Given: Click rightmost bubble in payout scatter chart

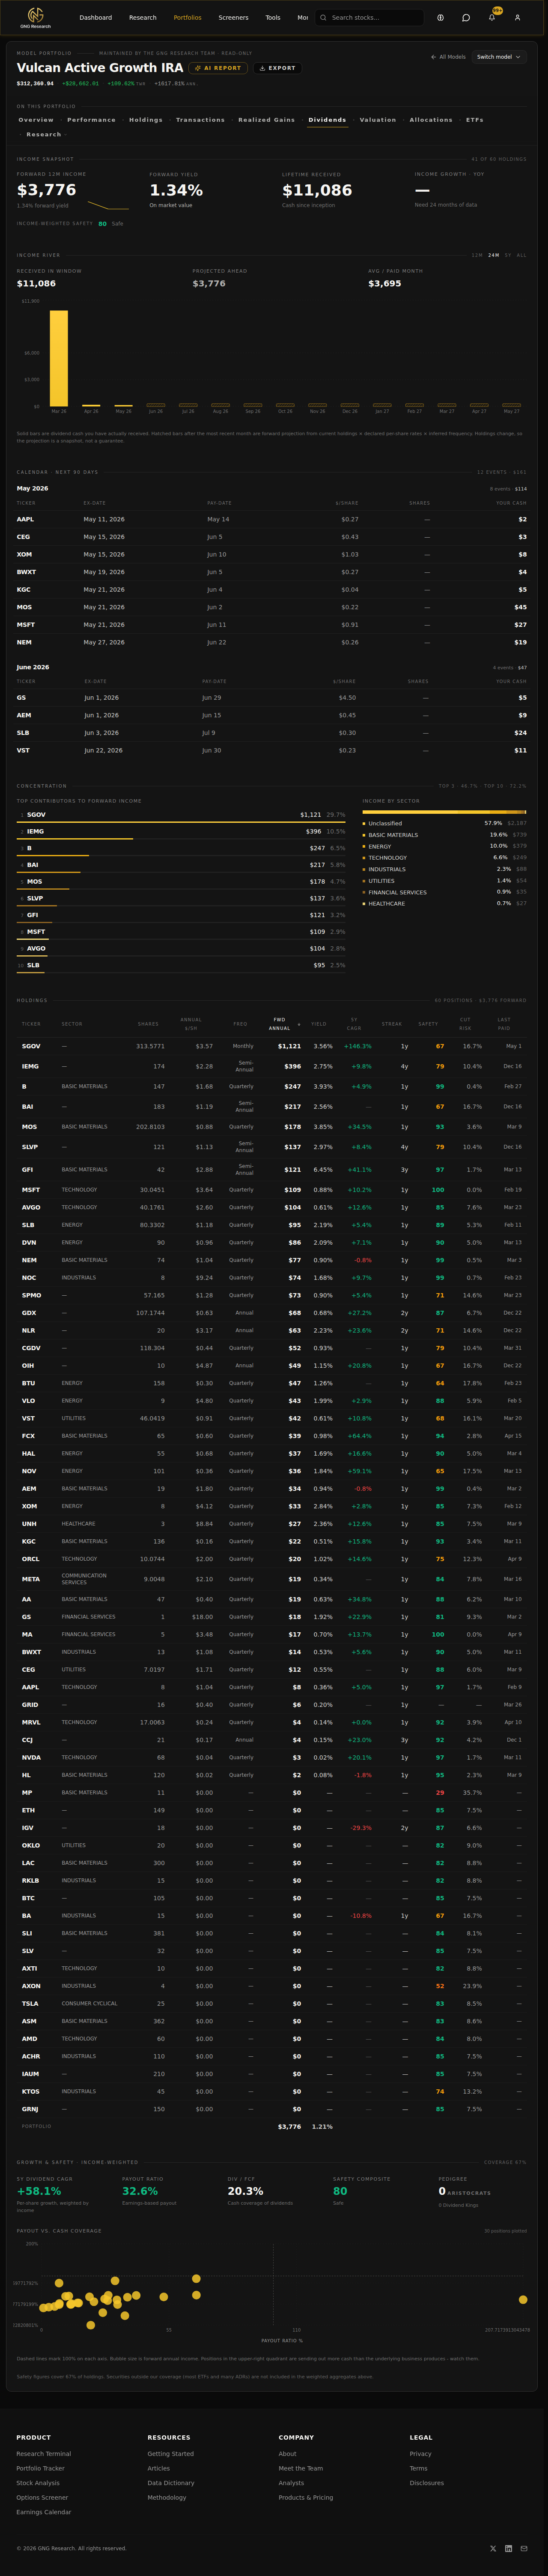Looking at the screenshot, I should 523,2300.
